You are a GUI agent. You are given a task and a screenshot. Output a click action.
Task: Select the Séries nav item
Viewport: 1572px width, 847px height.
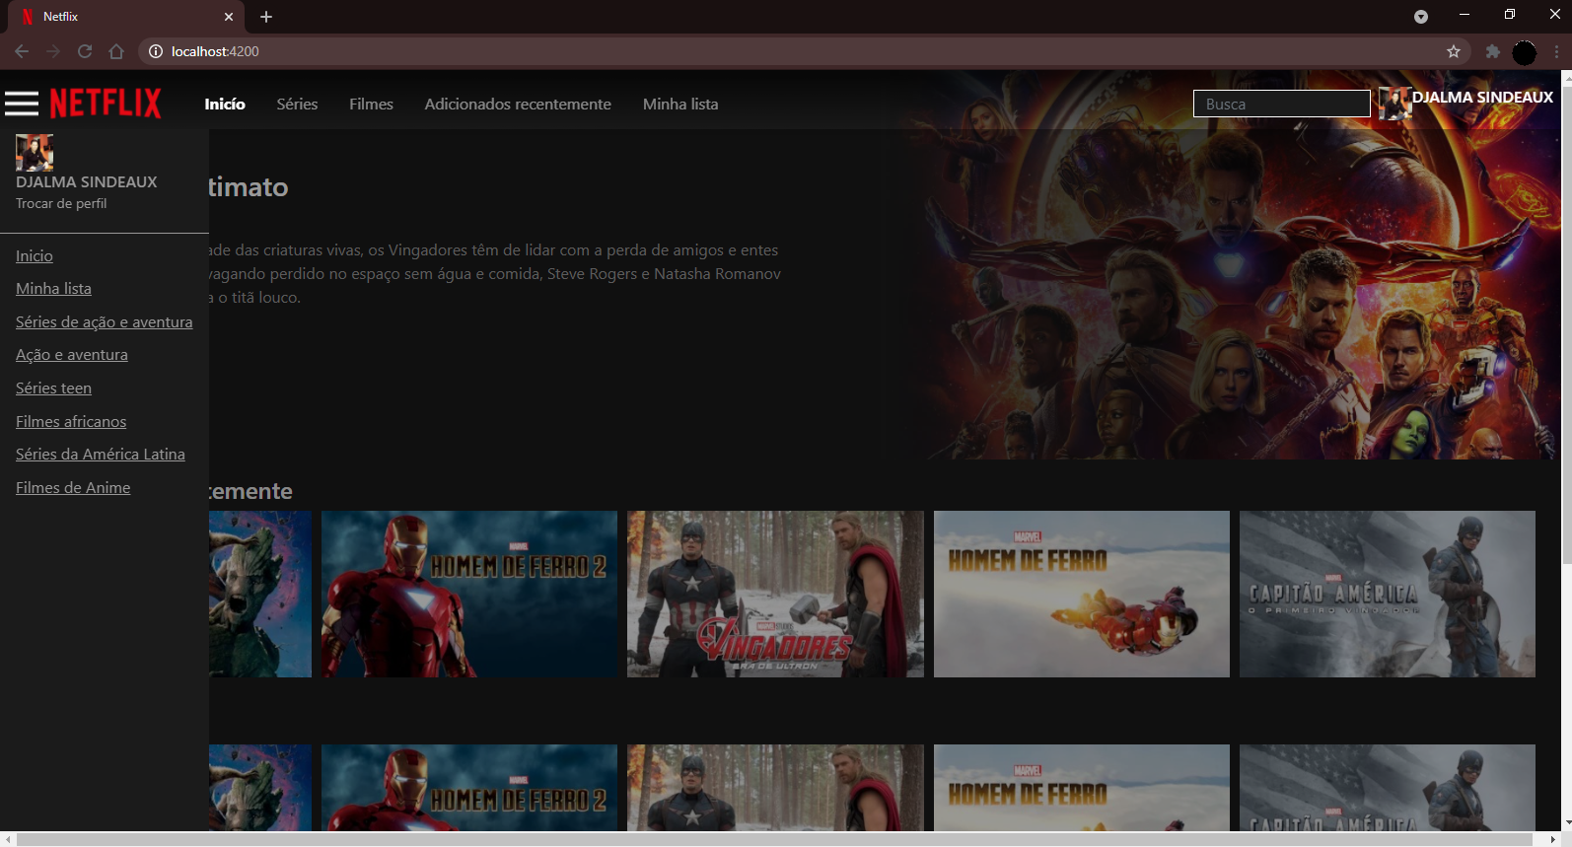click(x=297, y=104)
